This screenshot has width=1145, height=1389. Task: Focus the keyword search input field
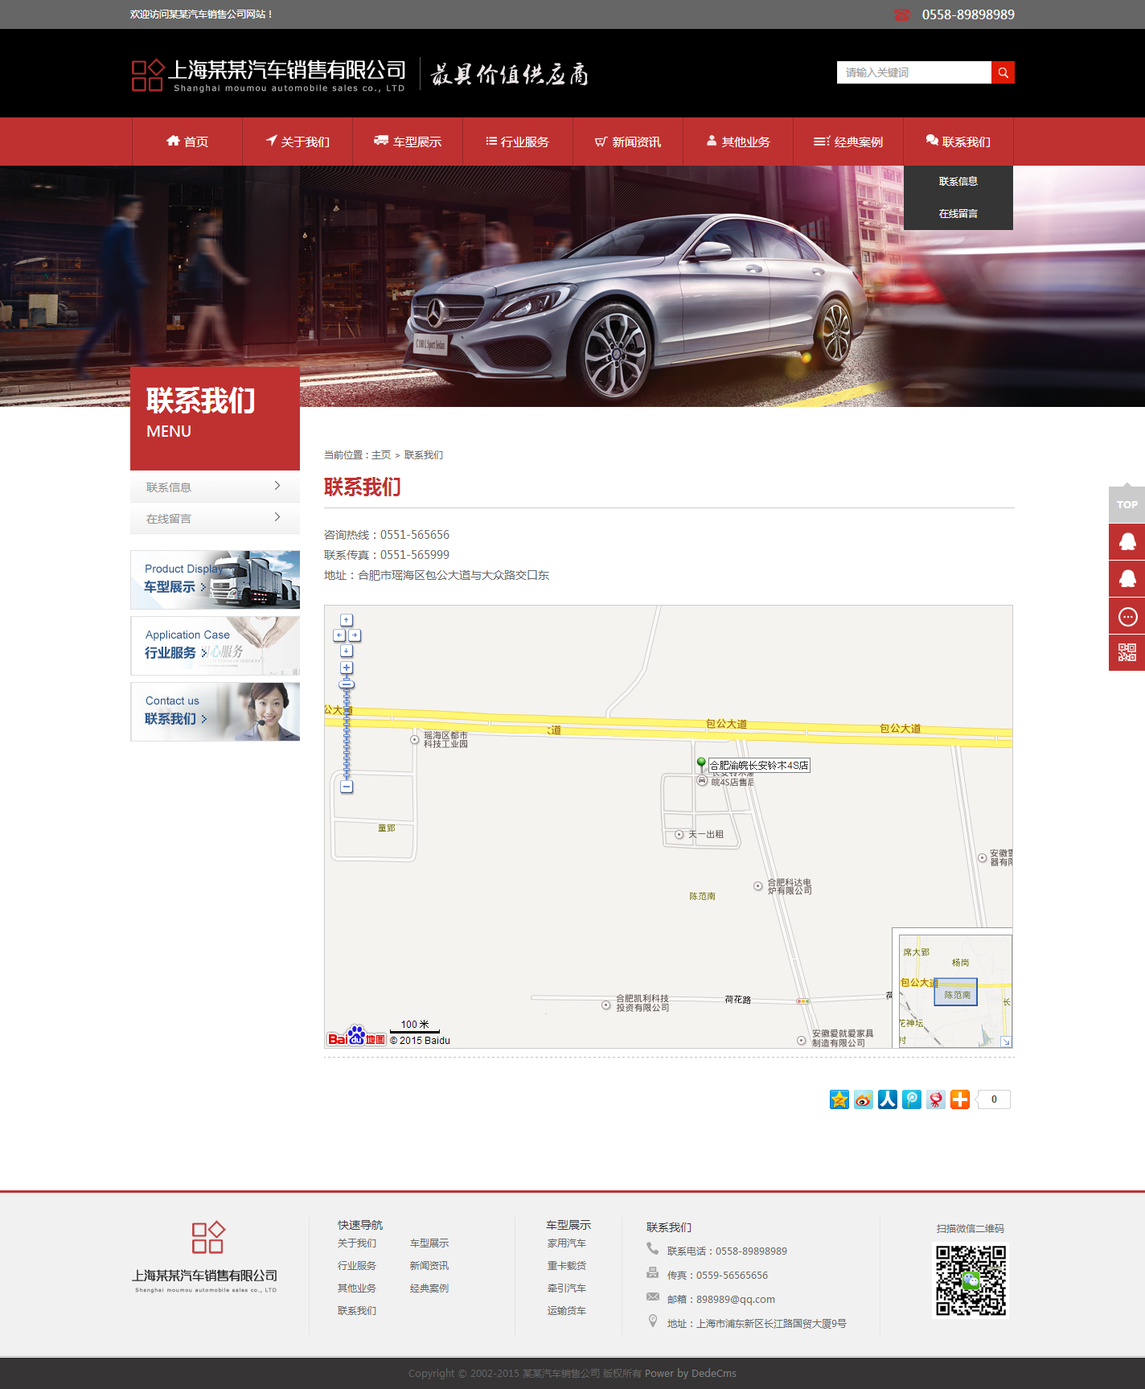[913, 72]
